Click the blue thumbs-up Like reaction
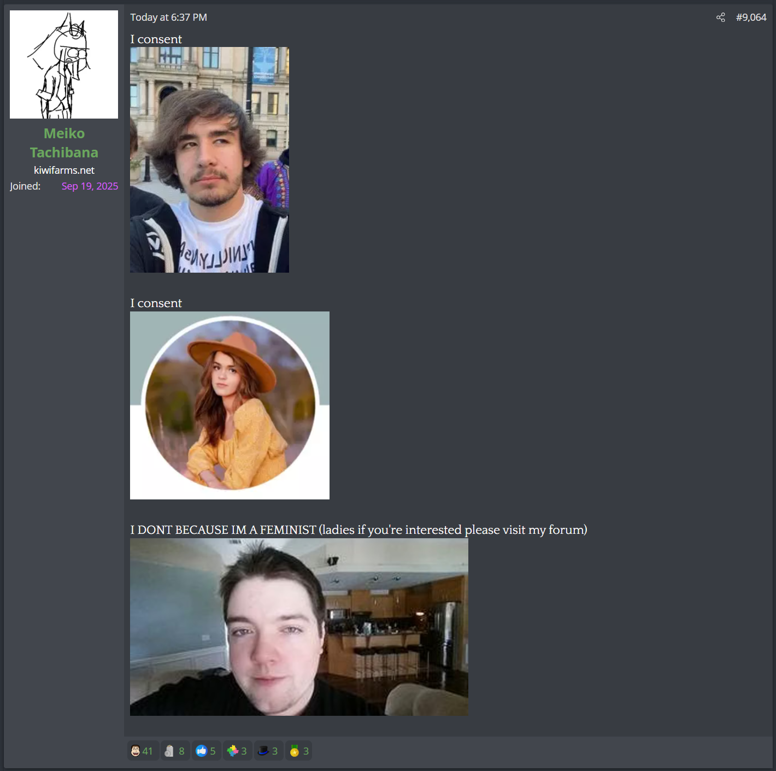This screenshot has width=776, height=771. [x=201, y=751]
